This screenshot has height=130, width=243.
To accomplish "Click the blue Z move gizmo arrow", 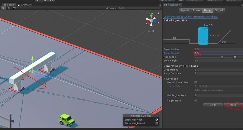I will [x=45, y=77].
